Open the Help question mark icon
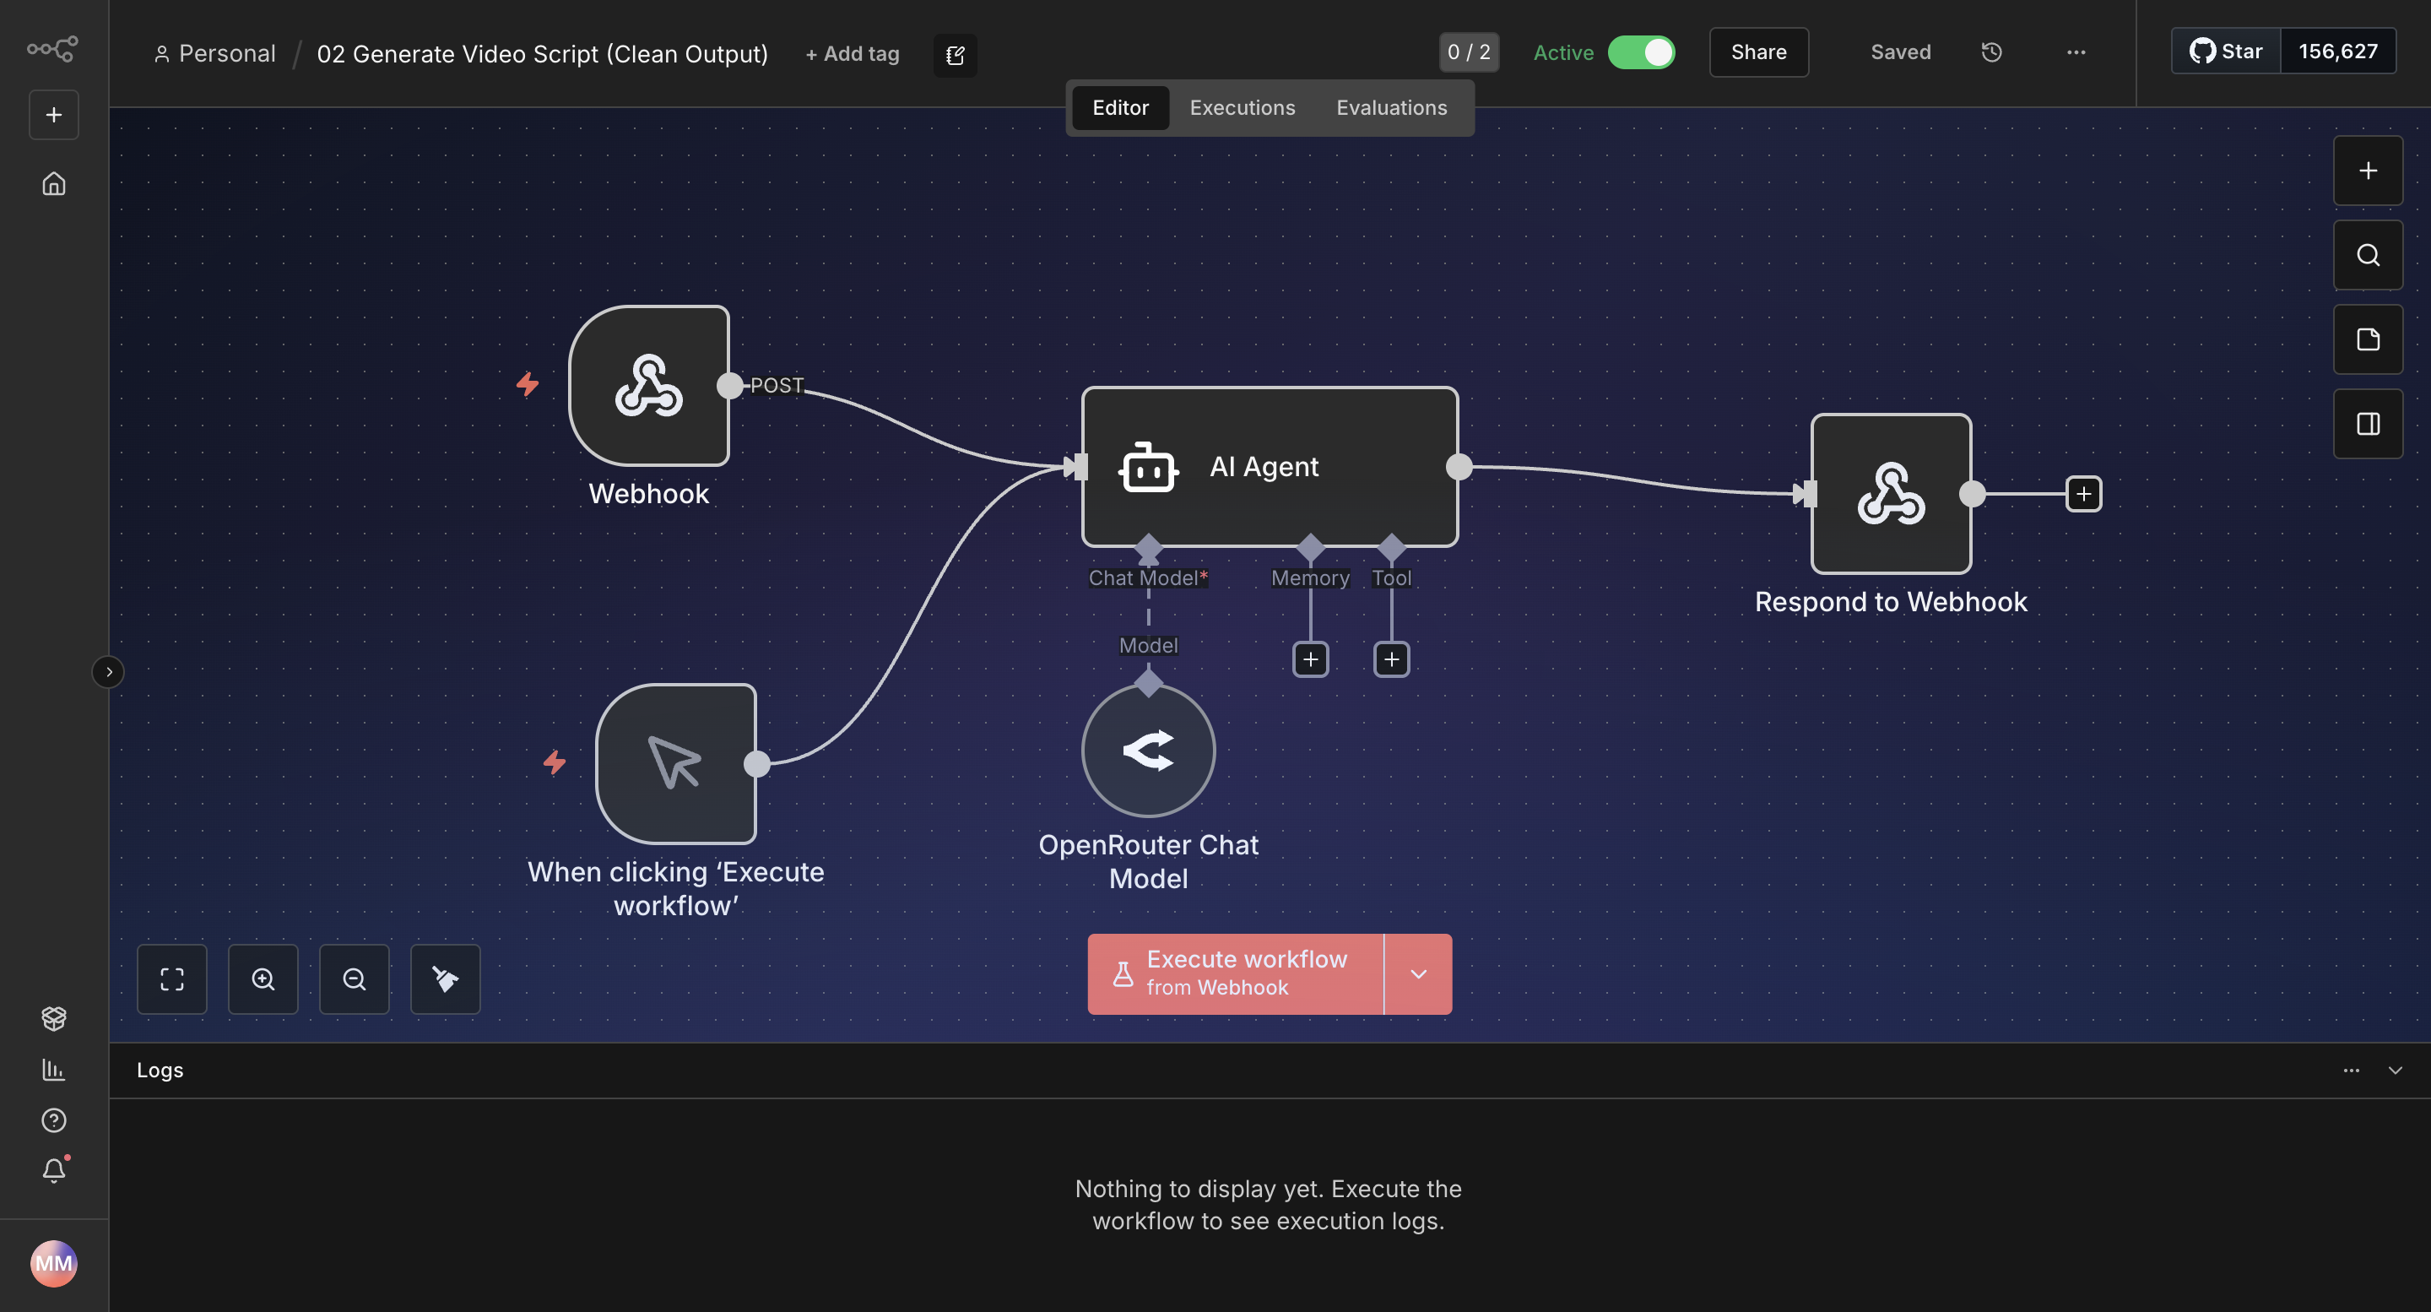The width and height of the screenshot is (2431, 1312). (54, 1120)
